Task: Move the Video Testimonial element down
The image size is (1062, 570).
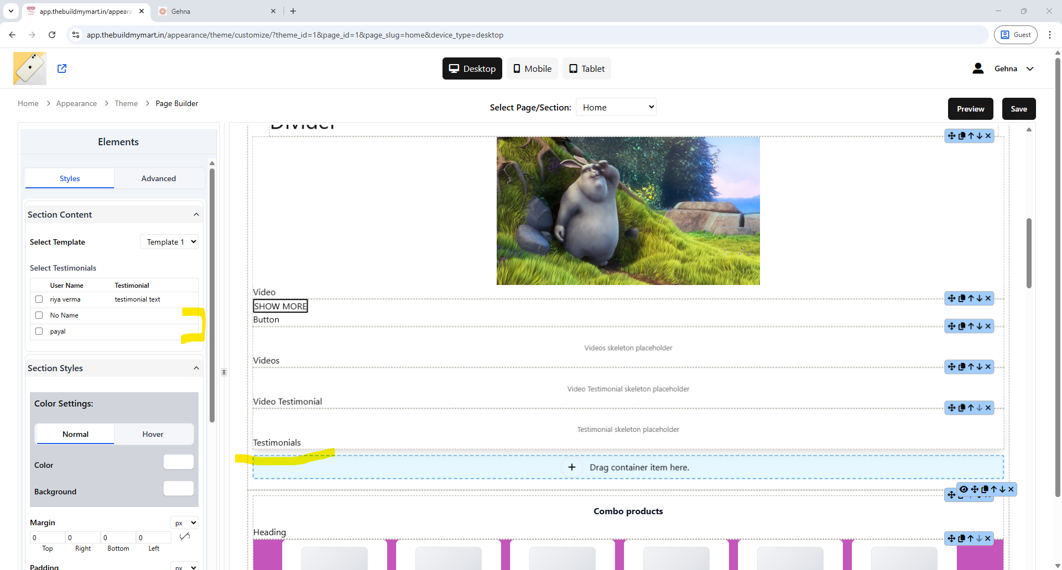Action: [979, 367]
